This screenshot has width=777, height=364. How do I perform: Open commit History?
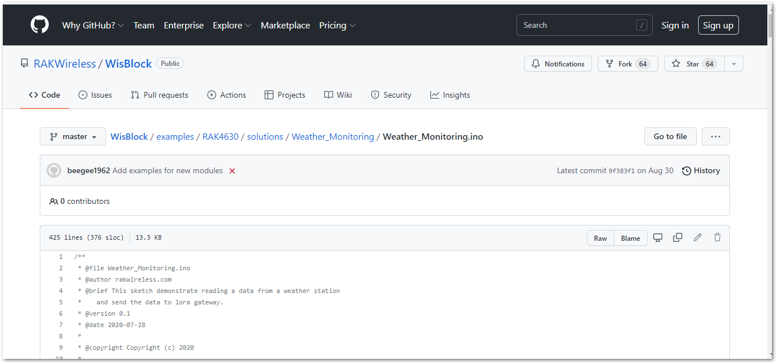701,170
